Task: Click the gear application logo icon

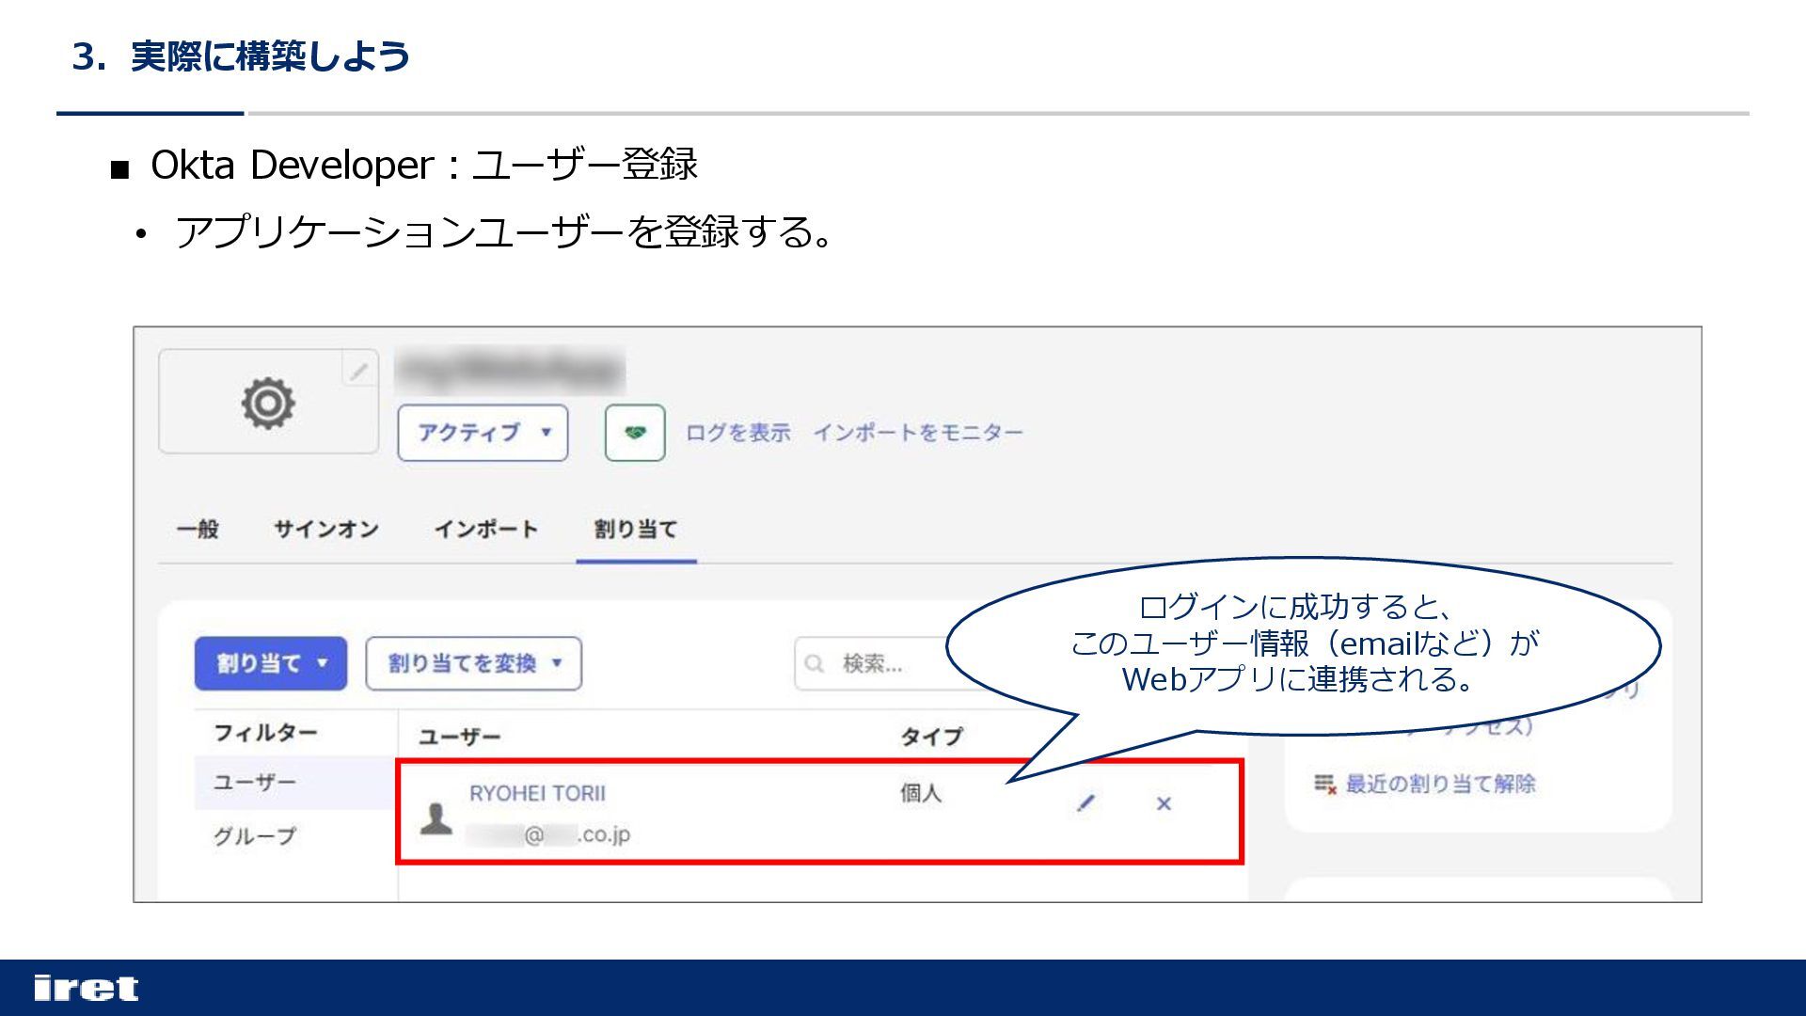Action: (268, 404)
